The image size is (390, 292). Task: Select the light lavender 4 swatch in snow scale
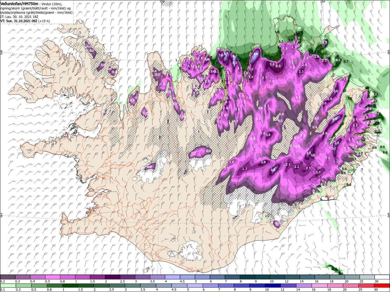pos(172,277)
